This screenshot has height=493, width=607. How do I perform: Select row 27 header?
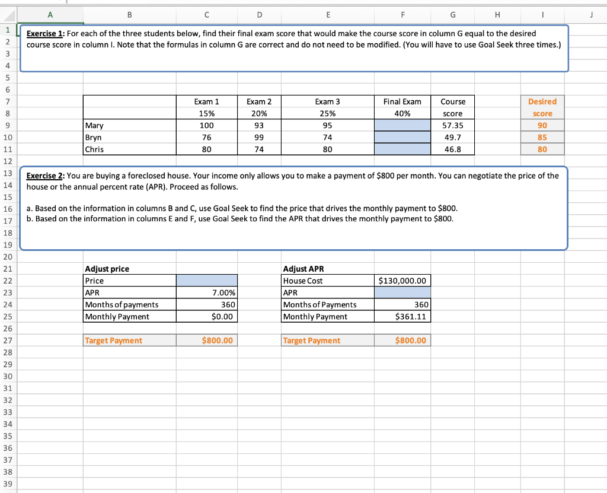[x=8, y=341]
